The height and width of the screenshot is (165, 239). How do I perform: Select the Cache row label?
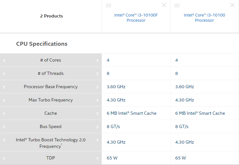click(x=51, y=113)
